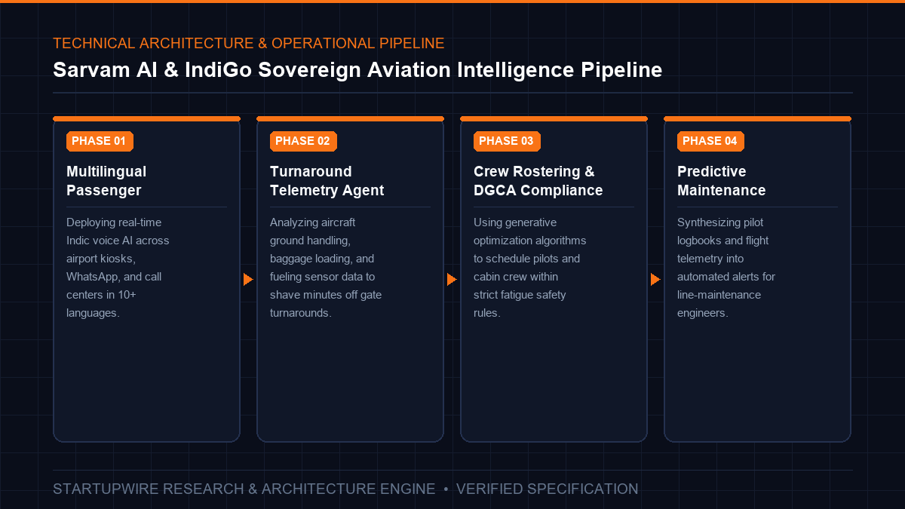
Task: Select the PHASE 04 orange badge
Action: point(710,141)
